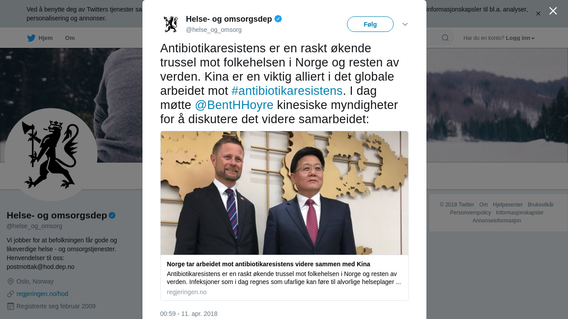Click the small lion avatar in tweet header
This screenshot has height=319, width=568.
170,24
